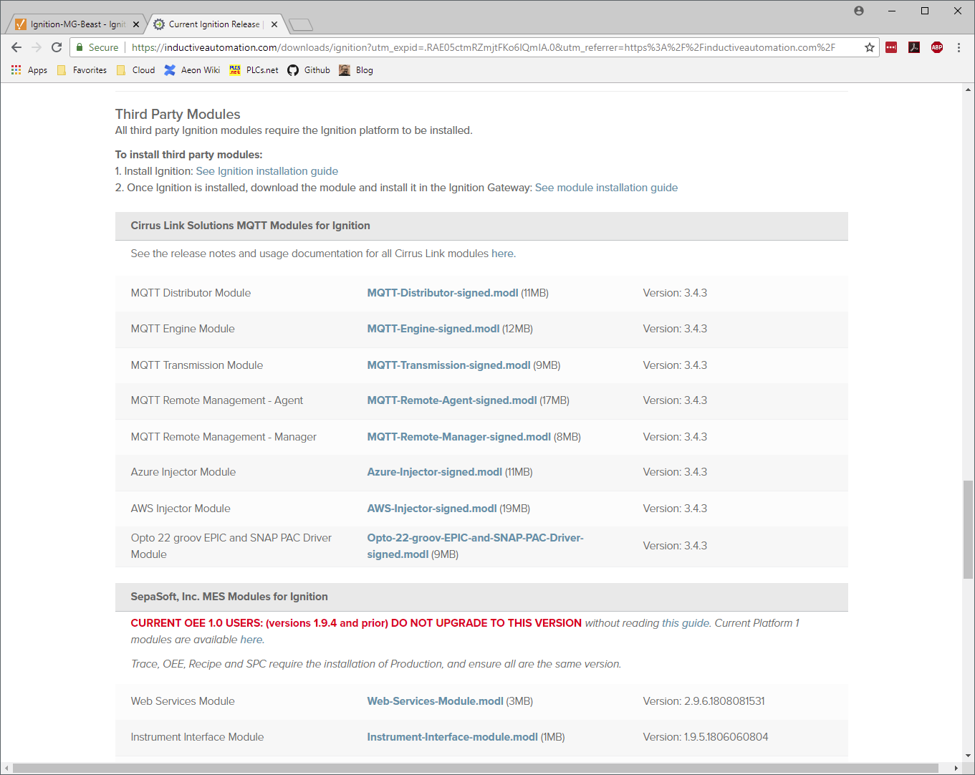Click the horizontal scroll left arrow
Screen dimensions: 975x775
click(x=6, y=769)
